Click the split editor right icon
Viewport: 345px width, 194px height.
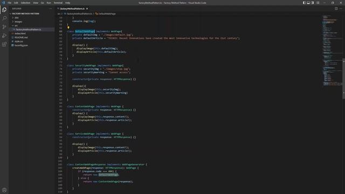[x=336, y=9]
